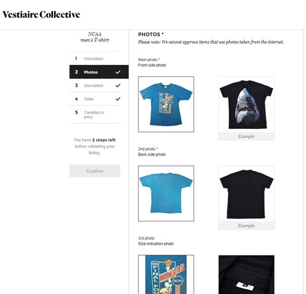Open step 1 Information

tap(95, 59)
